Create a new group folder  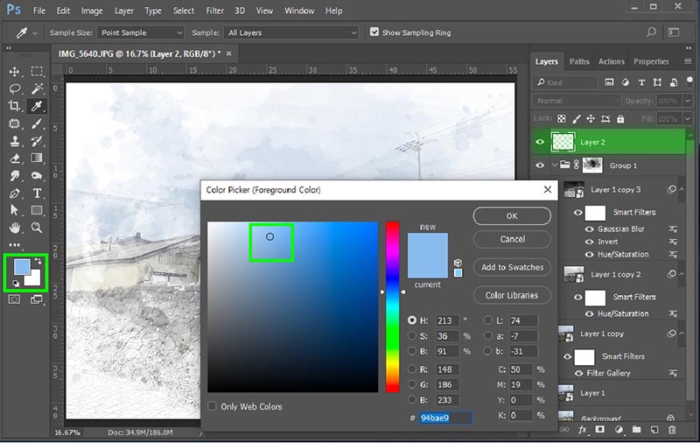point(636,430)
